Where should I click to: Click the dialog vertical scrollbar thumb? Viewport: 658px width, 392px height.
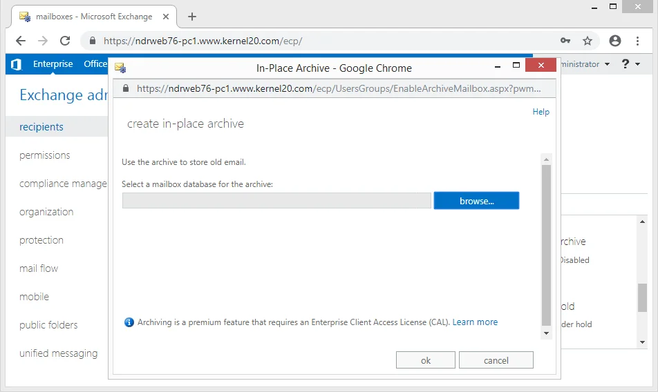click(x=546, y=245)
